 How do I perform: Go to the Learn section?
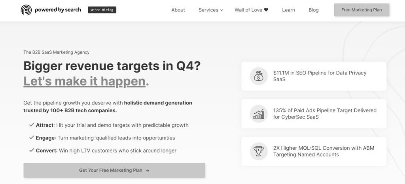point(288,10)
